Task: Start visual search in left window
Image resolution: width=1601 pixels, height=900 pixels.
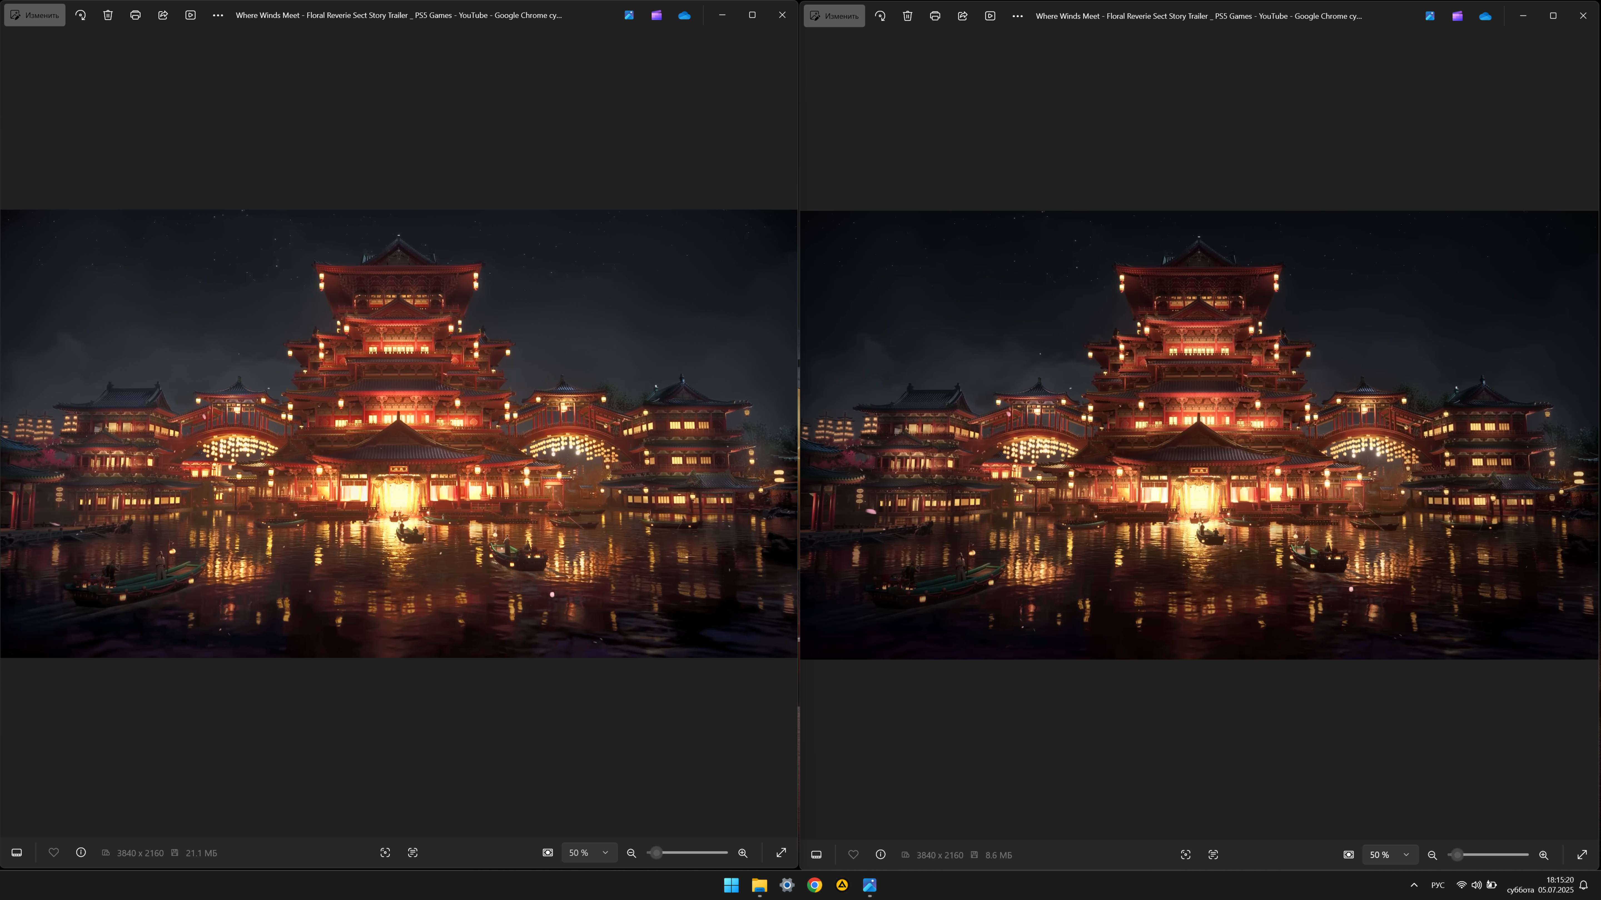Action: pos(385,853)
